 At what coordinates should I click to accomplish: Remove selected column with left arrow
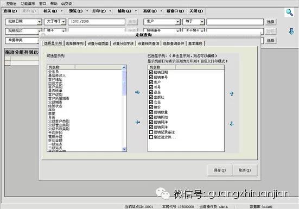tap(137, 122)
